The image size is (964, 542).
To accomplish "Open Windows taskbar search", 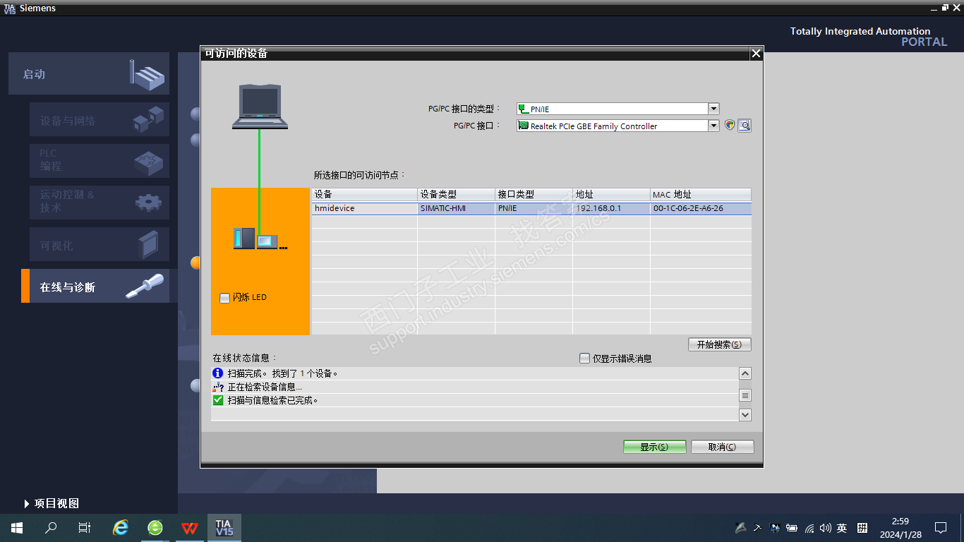I will click(x=51, y=528).
